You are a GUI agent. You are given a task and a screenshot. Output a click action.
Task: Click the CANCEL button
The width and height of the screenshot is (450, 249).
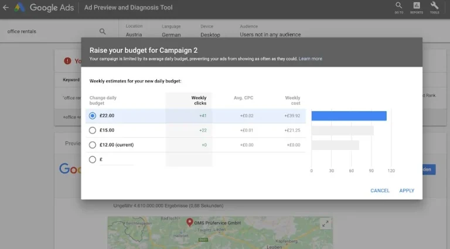tap(380, 190)
